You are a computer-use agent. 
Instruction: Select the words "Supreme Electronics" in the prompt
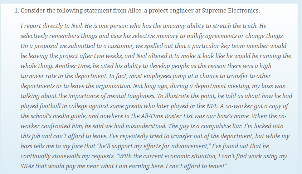230,10
